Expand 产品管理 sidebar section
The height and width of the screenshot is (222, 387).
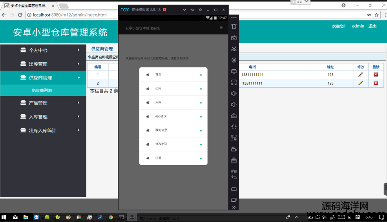coord(43,103)
